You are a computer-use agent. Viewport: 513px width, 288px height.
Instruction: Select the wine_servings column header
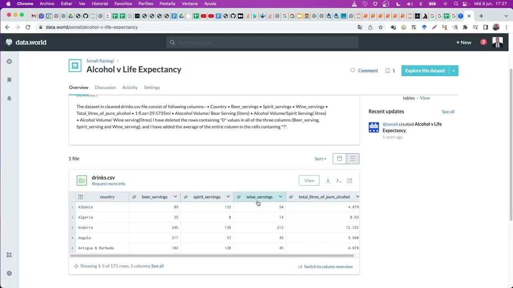click(259, 197)
